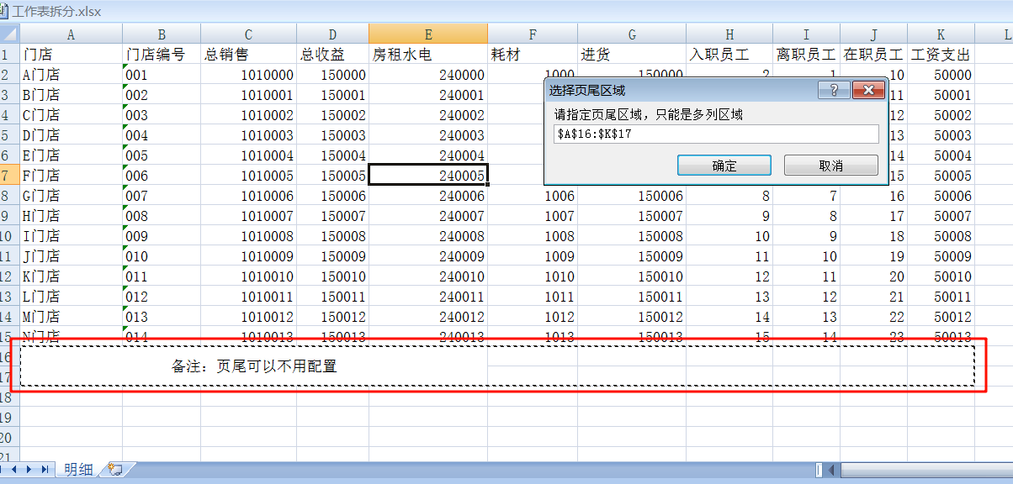Image resolution: width=1013 pixels, height=484 pixels.
Task: Click the 房租水电 header cell
Action: pyautogui.click(x=428, y=55)
